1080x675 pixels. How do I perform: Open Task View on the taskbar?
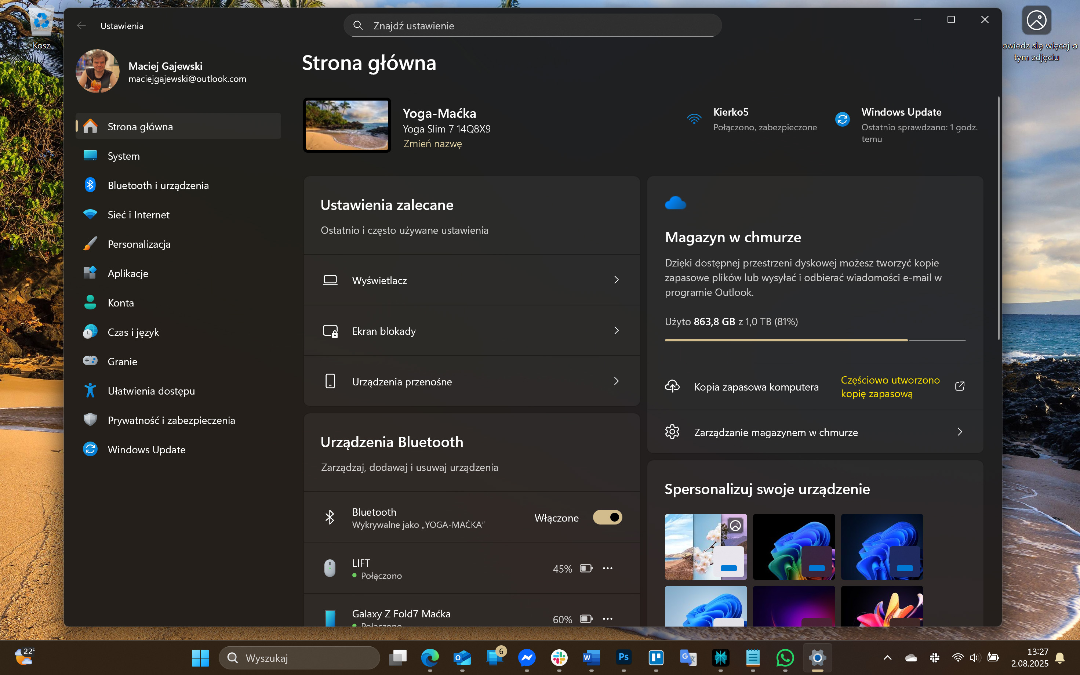pos(398,658)
